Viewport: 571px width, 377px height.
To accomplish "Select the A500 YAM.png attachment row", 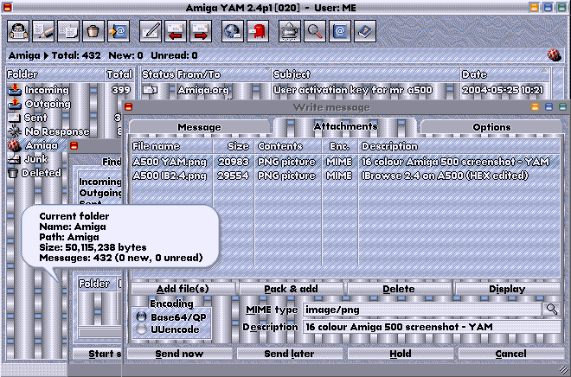I will point(345,162).
